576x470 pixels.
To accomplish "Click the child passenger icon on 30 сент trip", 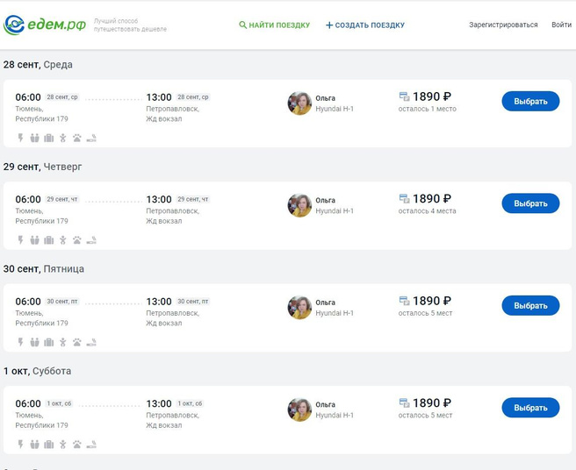I will 63,343.
